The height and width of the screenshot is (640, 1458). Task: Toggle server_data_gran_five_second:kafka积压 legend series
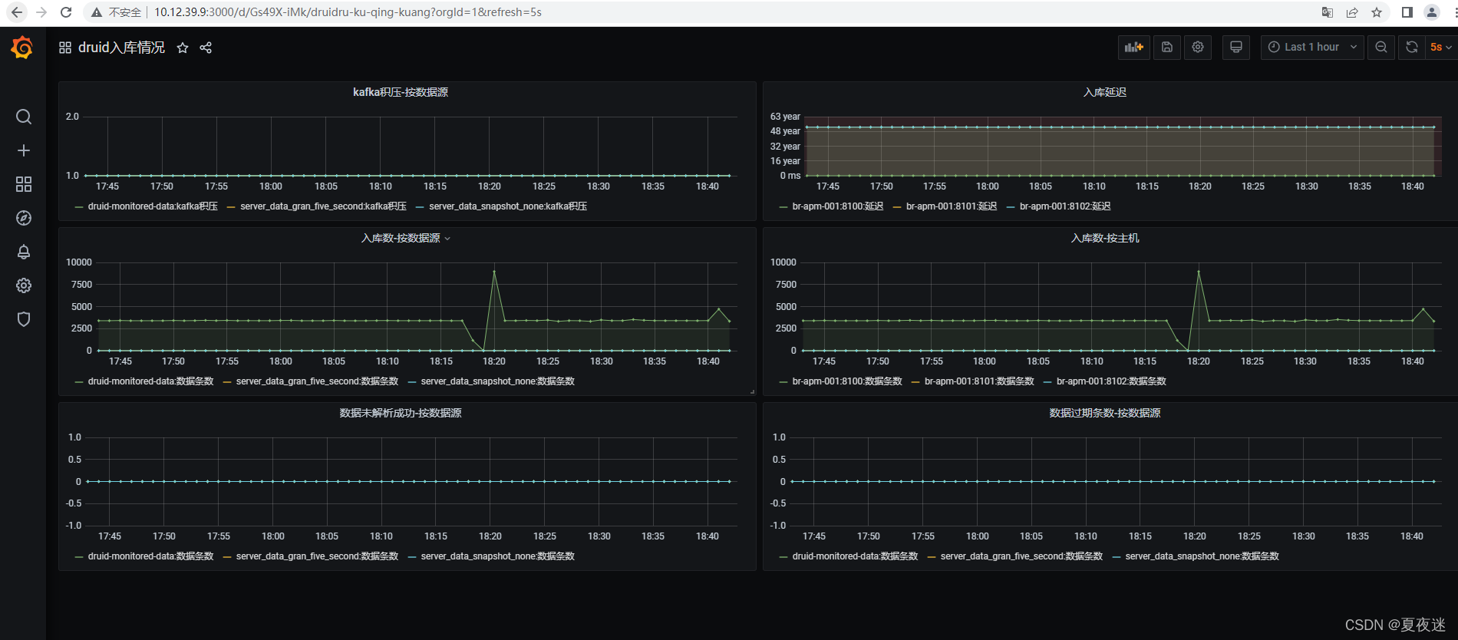pyautogui.click(x=323, y=206)
